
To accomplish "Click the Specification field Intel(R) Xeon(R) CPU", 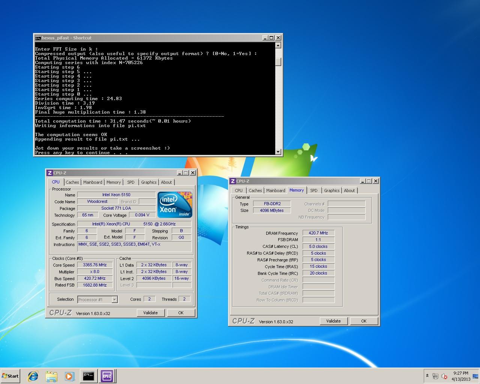I will (x=135, y=224).
